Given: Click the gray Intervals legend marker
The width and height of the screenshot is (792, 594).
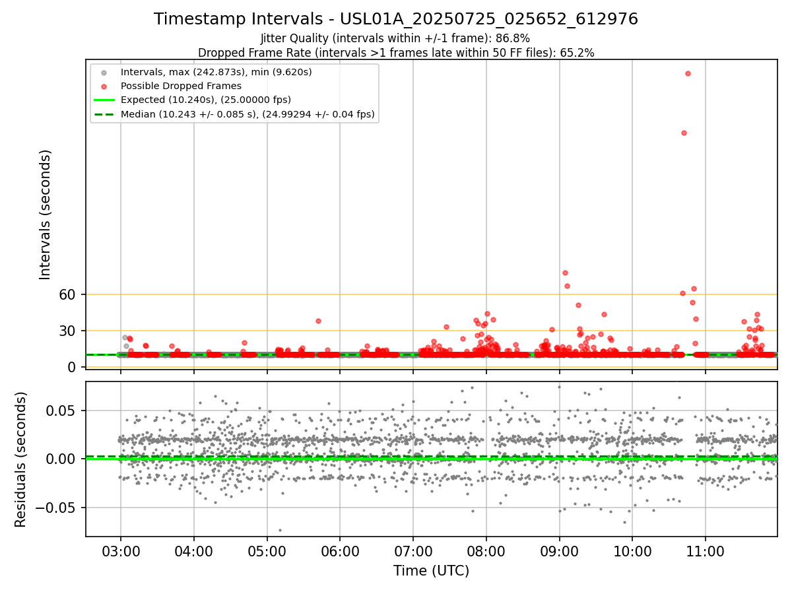Looking at the screenshot, I should click(x=104, y=72).
